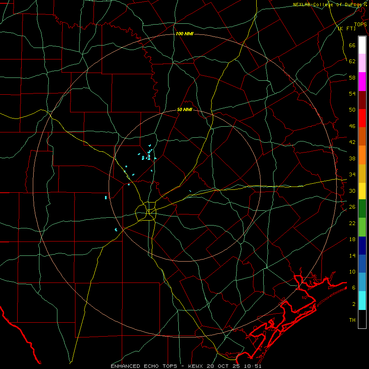369x369 pixels.
Task: Pick the bright orange legend swatch
Action: click(362, 155)
